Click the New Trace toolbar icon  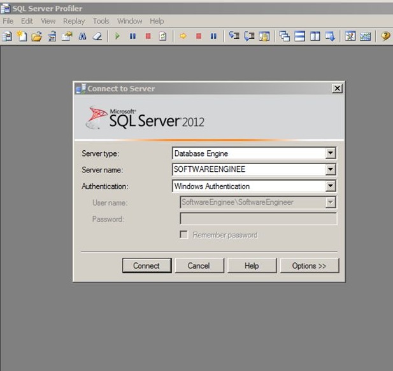tap(7, 36)
